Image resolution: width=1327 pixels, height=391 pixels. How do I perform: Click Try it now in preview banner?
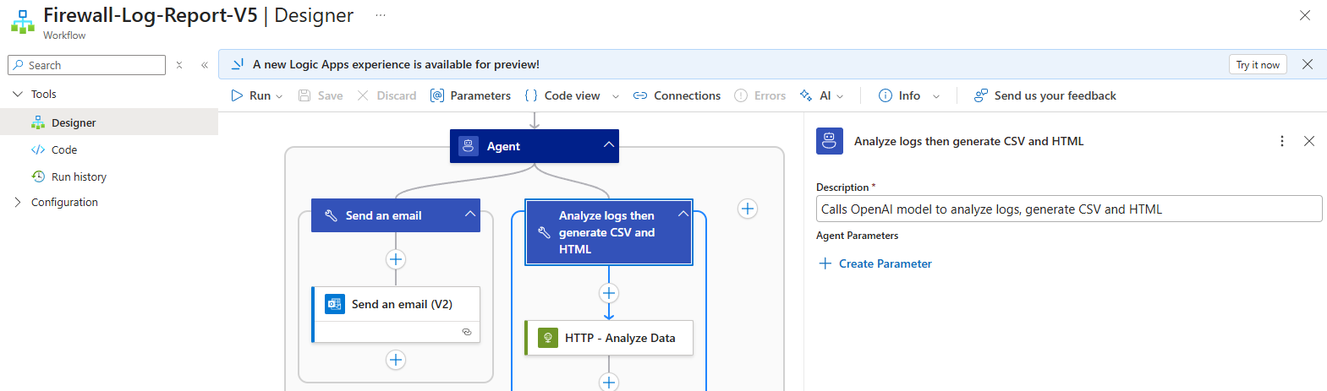click(x=1257, y=65)
